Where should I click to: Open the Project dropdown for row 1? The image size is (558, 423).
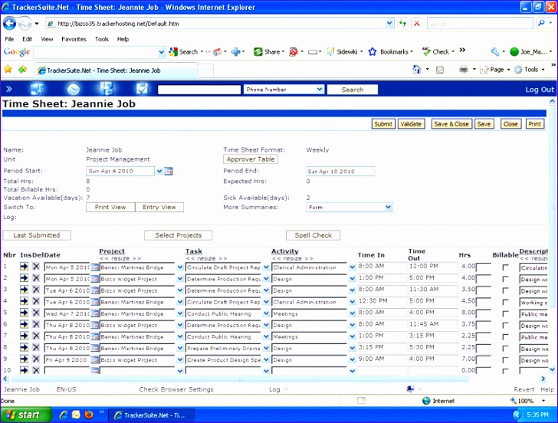click(179, 267)
